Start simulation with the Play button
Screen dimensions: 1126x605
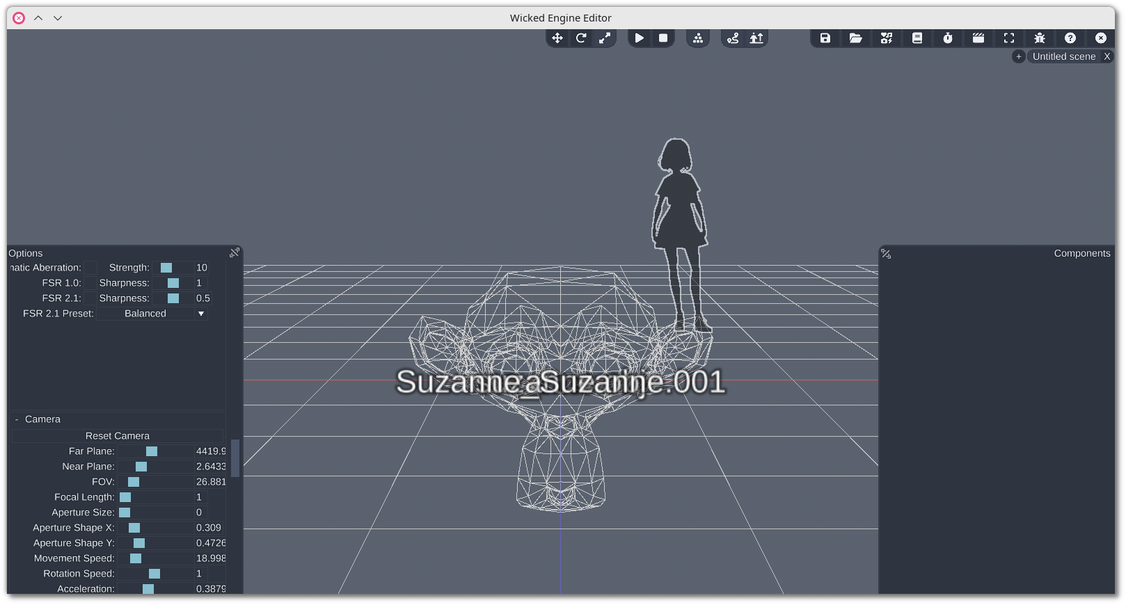click(x=640, y=38)
